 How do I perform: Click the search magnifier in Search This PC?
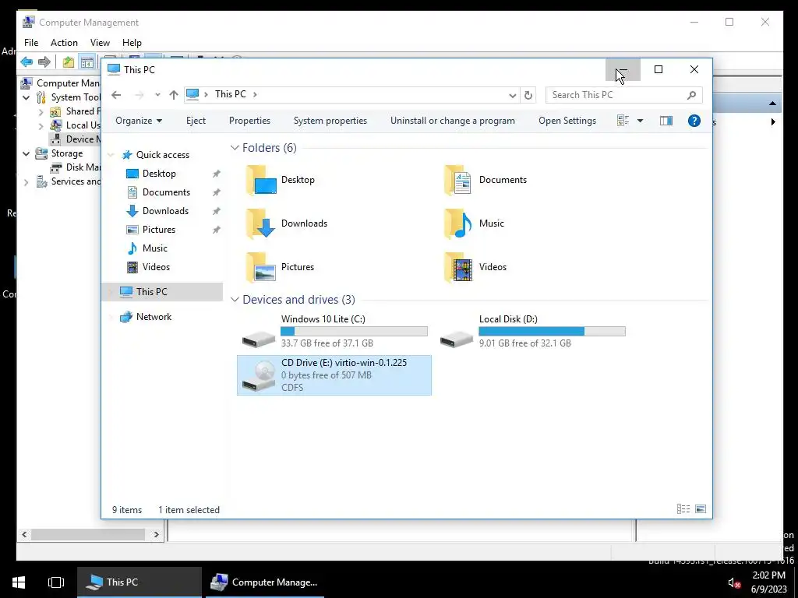click(x=691, y=95)
